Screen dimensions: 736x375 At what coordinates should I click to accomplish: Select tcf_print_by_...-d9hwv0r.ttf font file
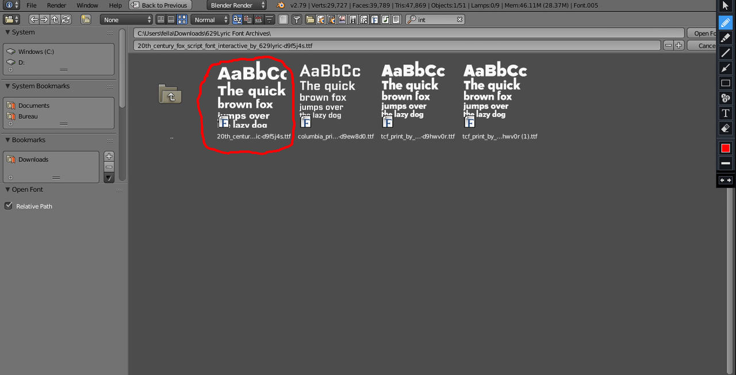click(417, 100)
